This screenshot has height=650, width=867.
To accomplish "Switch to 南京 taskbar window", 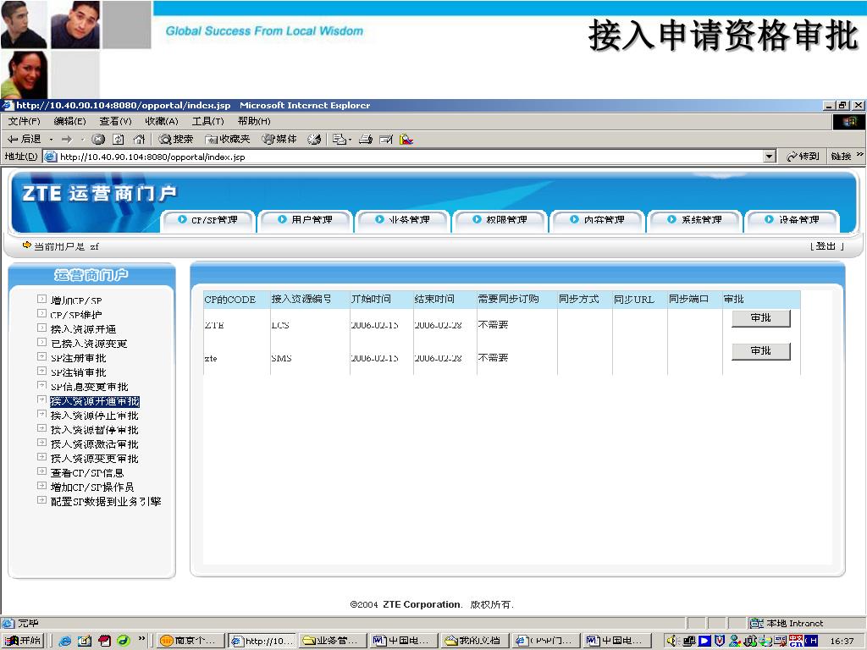I will coord(191,641).
